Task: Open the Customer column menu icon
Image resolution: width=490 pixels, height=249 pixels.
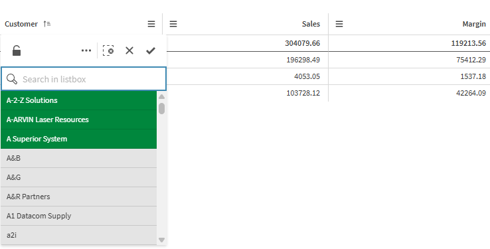Action: (151, 24)
